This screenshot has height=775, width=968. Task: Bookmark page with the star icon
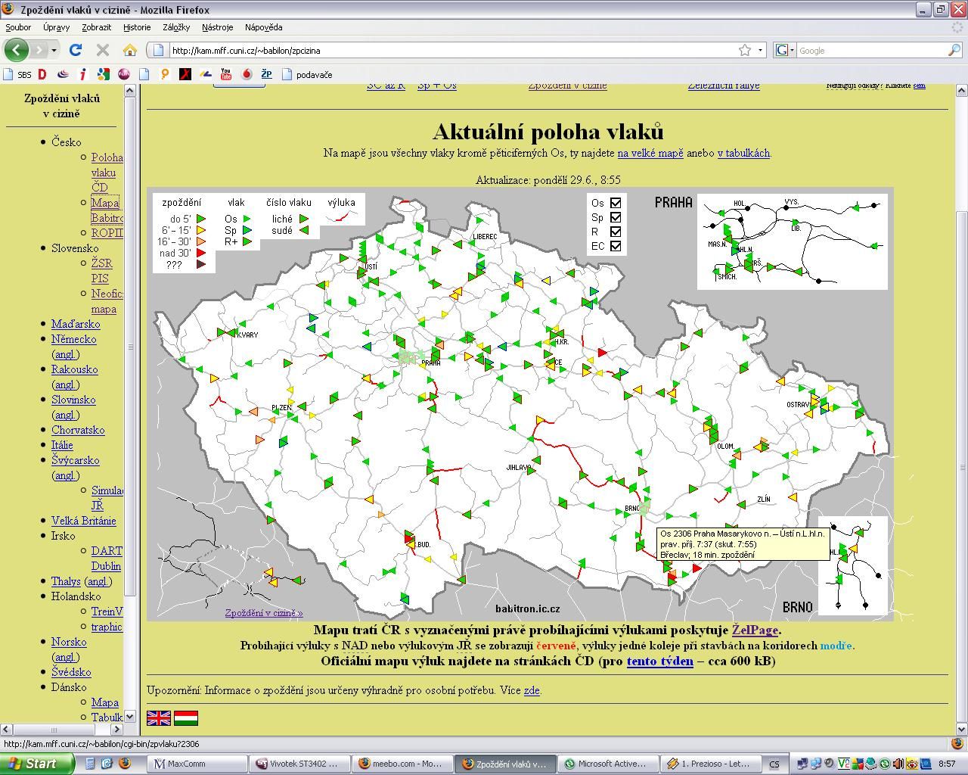tap(745, 50)
